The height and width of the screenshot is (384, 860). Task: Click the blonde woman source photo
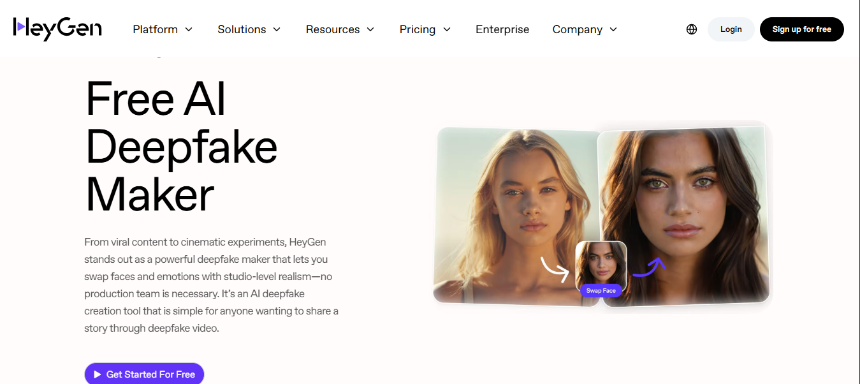510,210
